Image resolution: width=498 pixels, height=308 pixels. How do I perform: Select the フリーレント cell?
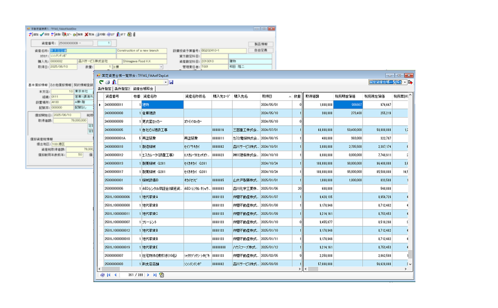163,222
